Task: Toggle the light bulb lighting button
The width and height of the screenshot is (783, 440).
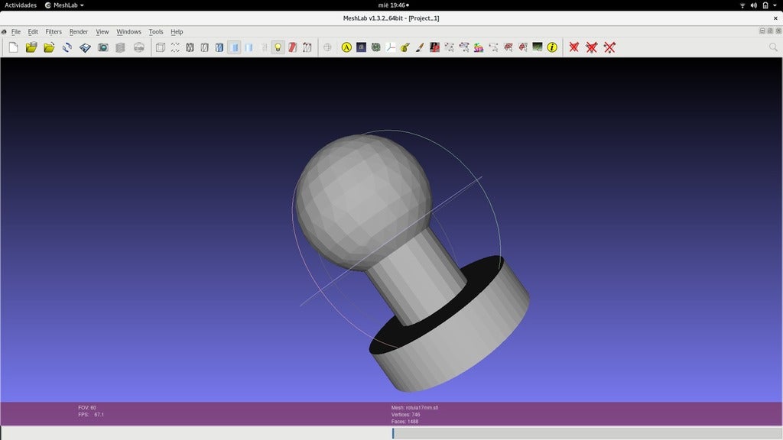Action: (278, 47)
